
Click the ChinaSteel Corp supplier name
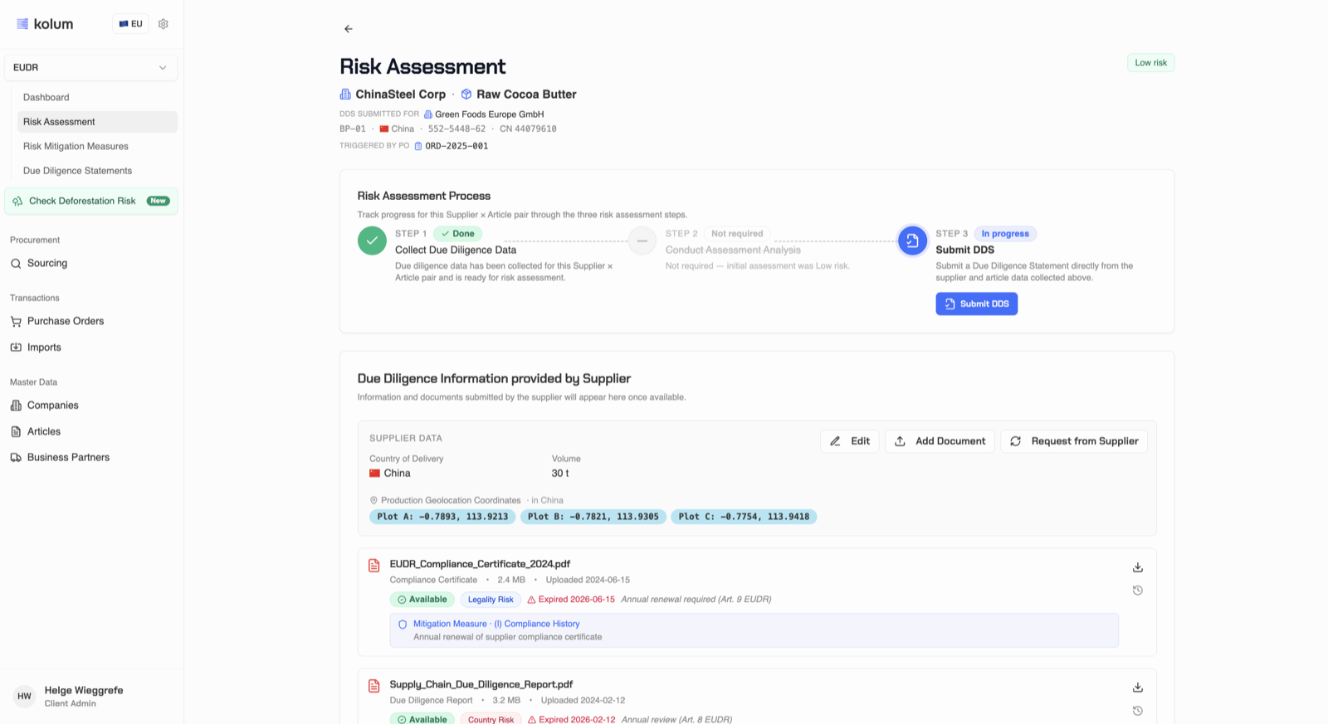click(x=400, y=95)
